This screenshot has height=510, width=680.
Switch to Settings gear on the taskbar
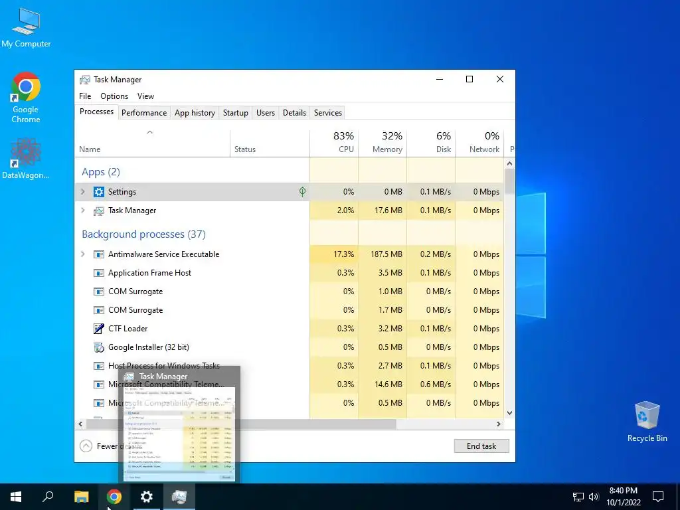147,497
